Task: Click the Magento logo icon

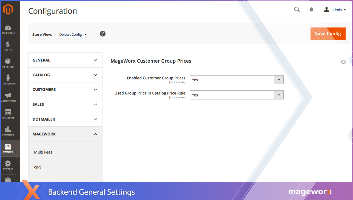Action: (8, 9)
